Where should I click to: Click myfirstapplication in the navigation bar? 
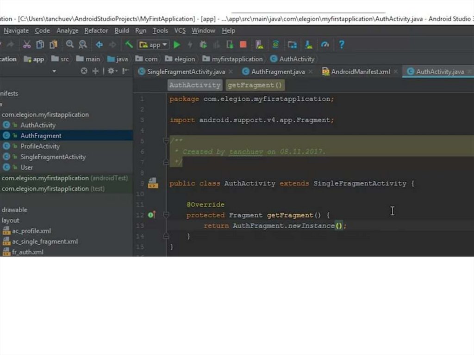pyautogui.click(x=237, y=59)
